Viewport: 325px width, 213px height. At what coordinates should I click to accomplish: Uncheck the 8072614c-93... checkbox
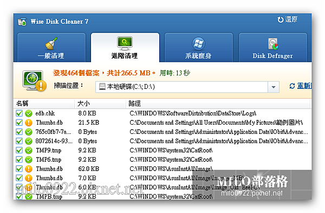(x=19, y=141)
